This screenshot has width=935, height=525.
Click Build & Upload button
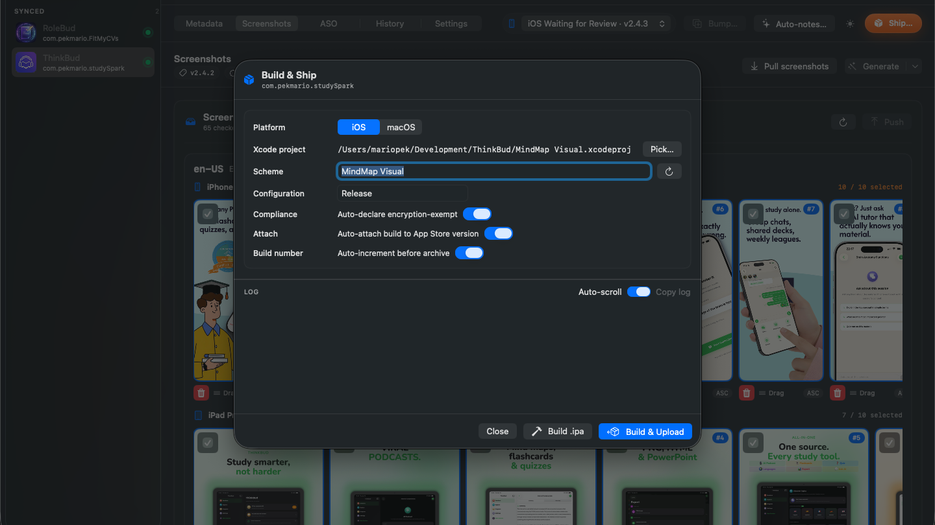click(x=645, y=432)
